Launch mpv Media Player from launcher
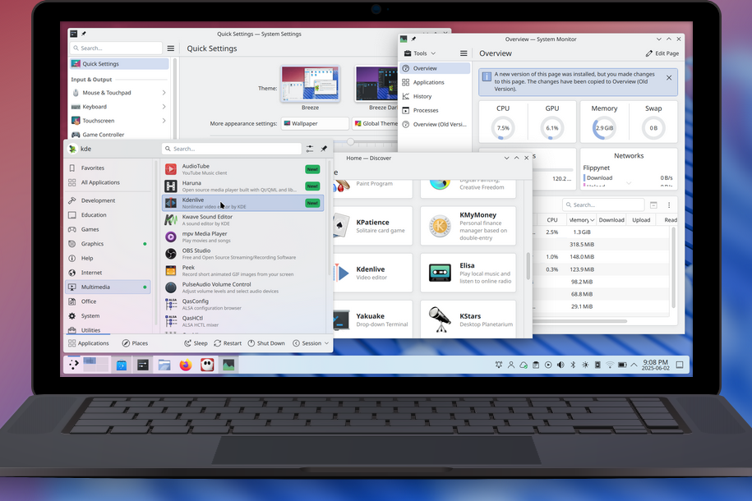The image size is (752, 501). pos(242,237)
